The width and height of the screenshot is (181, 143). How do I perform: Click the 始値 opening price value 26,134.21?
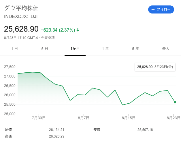click(56, 130)
